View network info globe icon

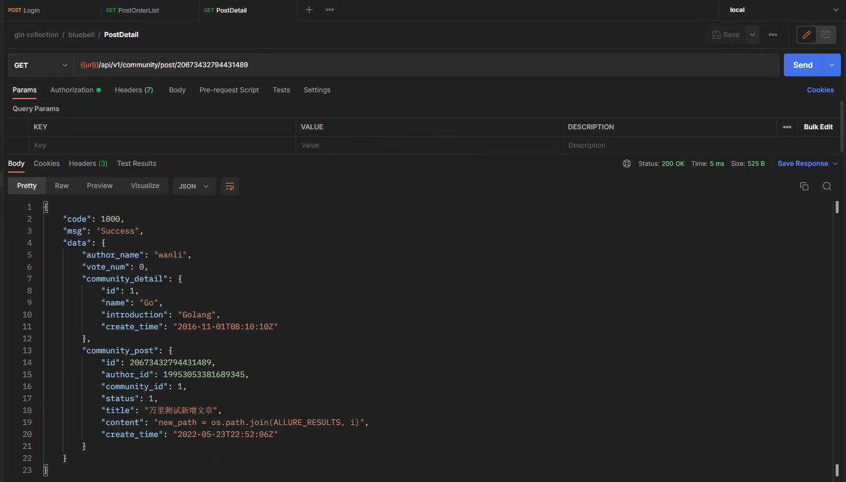(627, 164)
